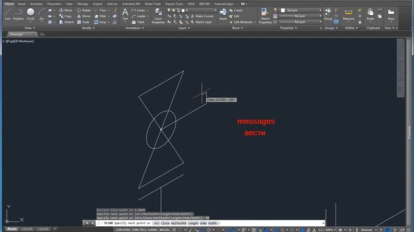Screen dimensions: 414x232
Task: Click the Group tool
Action: (328, 14)
